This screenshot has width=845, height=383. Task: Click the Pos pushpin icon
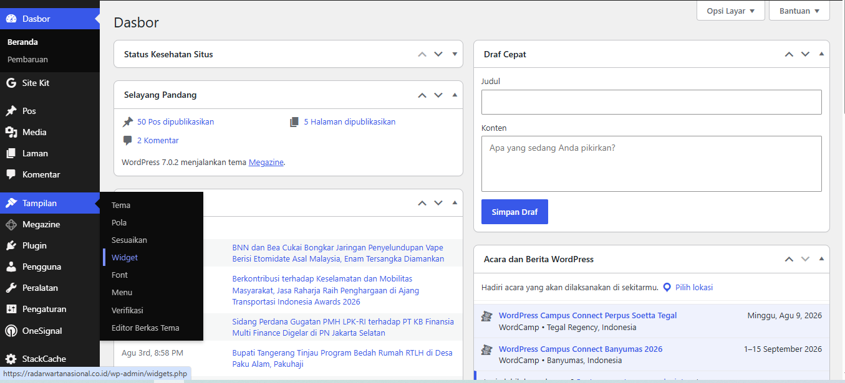point(11,111)
